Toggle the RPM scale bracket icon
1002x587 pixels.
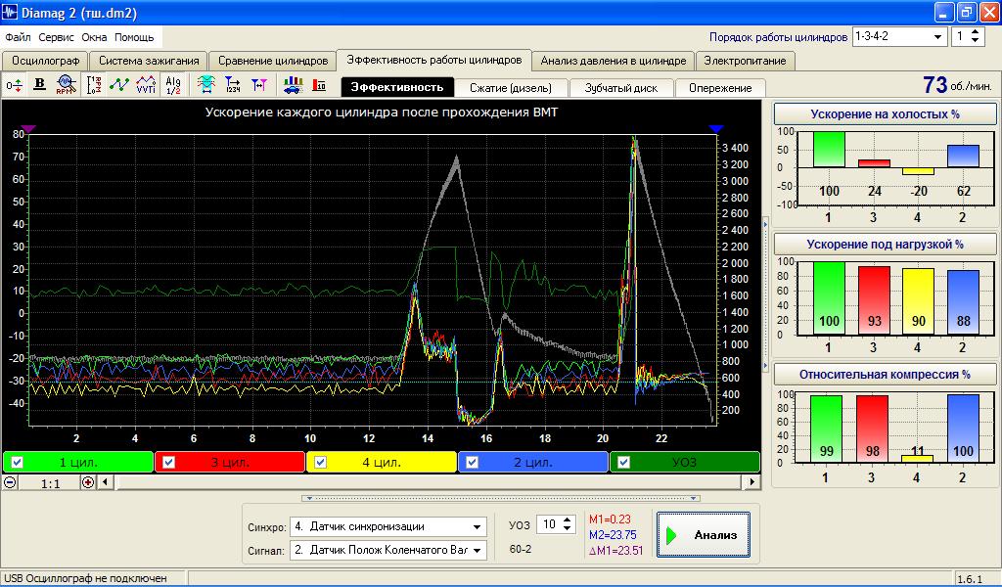click(94, 84)
